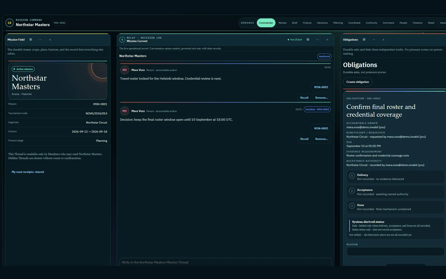Switch to the Continuity arrangement

(x=371, y=23)
